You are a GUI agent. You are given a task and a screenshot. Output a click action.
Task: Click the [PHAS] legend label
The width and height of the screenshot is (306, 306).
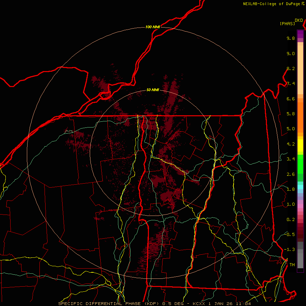coord(287,23)
